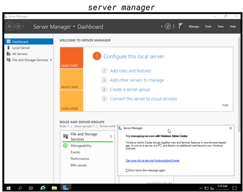Click Configure this local server link
The height and width of the screenshot is (192, 243).
point(134,56)
